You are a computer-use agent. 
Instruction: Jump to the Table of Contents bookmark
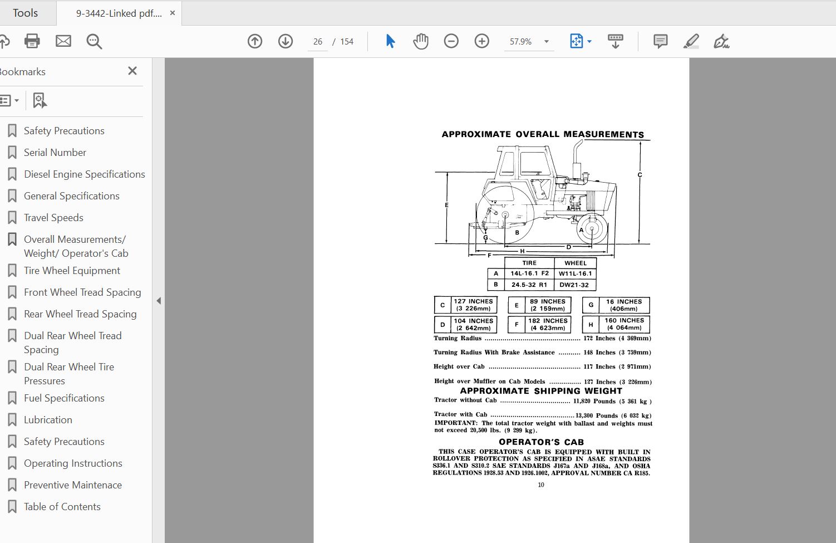(x=62, y=506)
